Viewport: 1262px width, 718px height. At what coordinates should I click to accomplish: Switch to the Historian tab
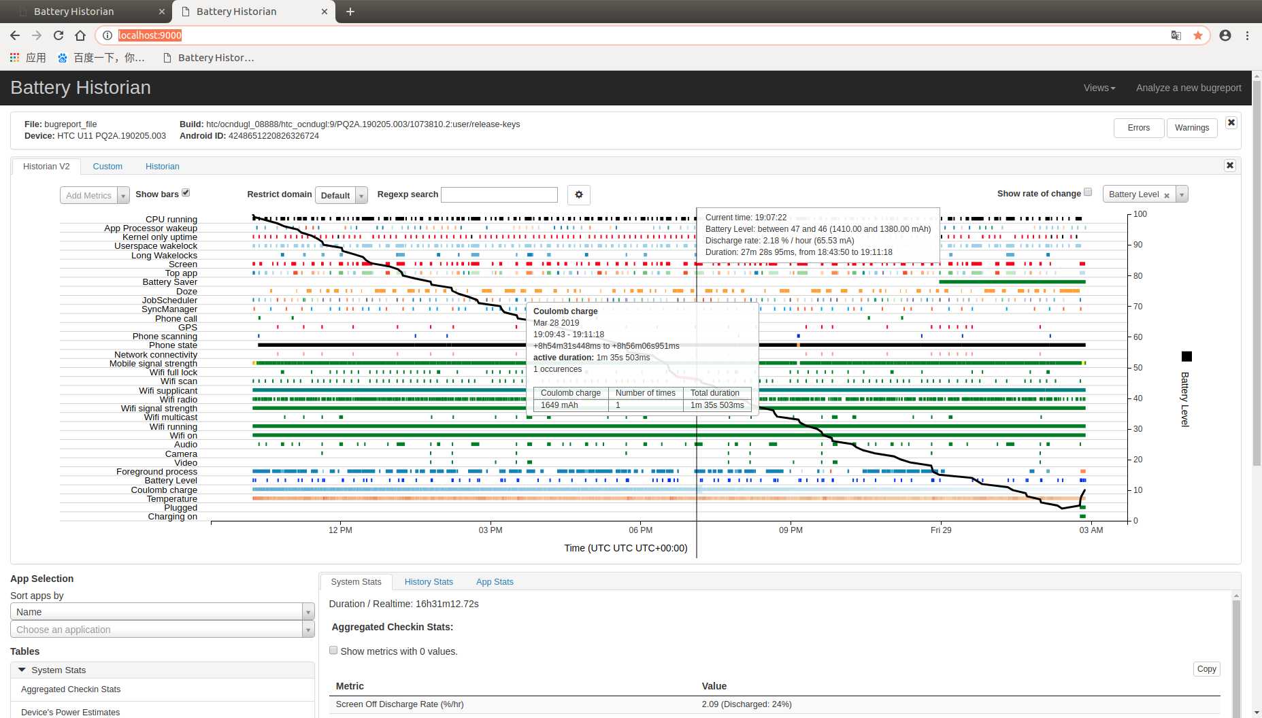click(163, 167)
